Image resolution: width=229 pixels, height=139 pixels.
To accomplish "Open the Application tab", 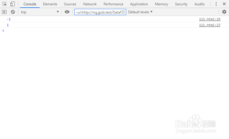I will (139, 4).
